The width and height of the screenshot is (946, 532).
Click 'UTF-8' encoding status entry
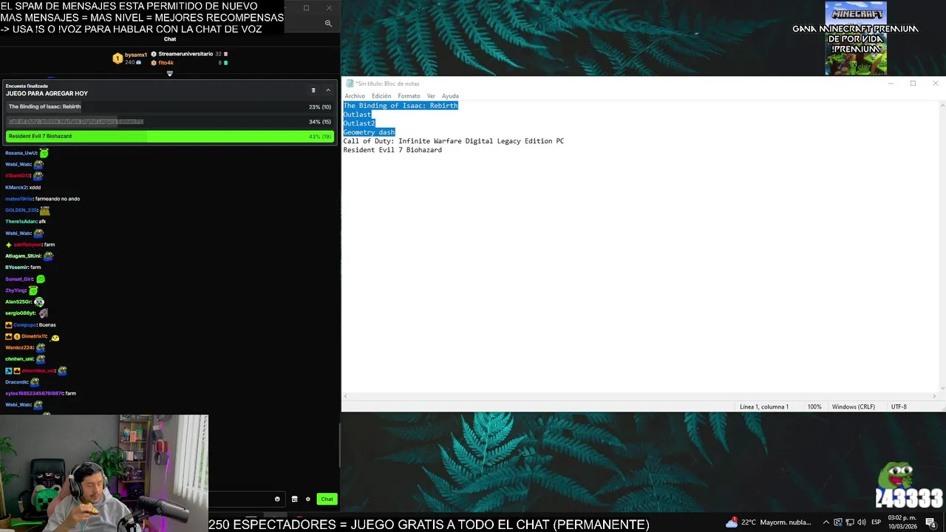click(899, 407)
